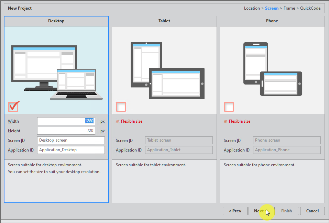Click Location in the wizard breadcrumb

(x=252, y=8)
